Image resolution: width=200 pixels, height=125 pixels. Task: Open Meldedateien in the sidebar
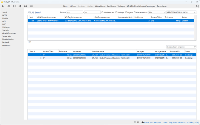(x=8, y=39)
